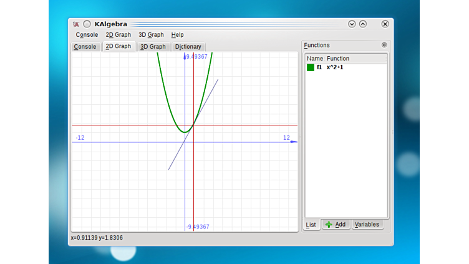Click the green color swatch for f1
The image size is (469, 264).
[x=311, y=67]
